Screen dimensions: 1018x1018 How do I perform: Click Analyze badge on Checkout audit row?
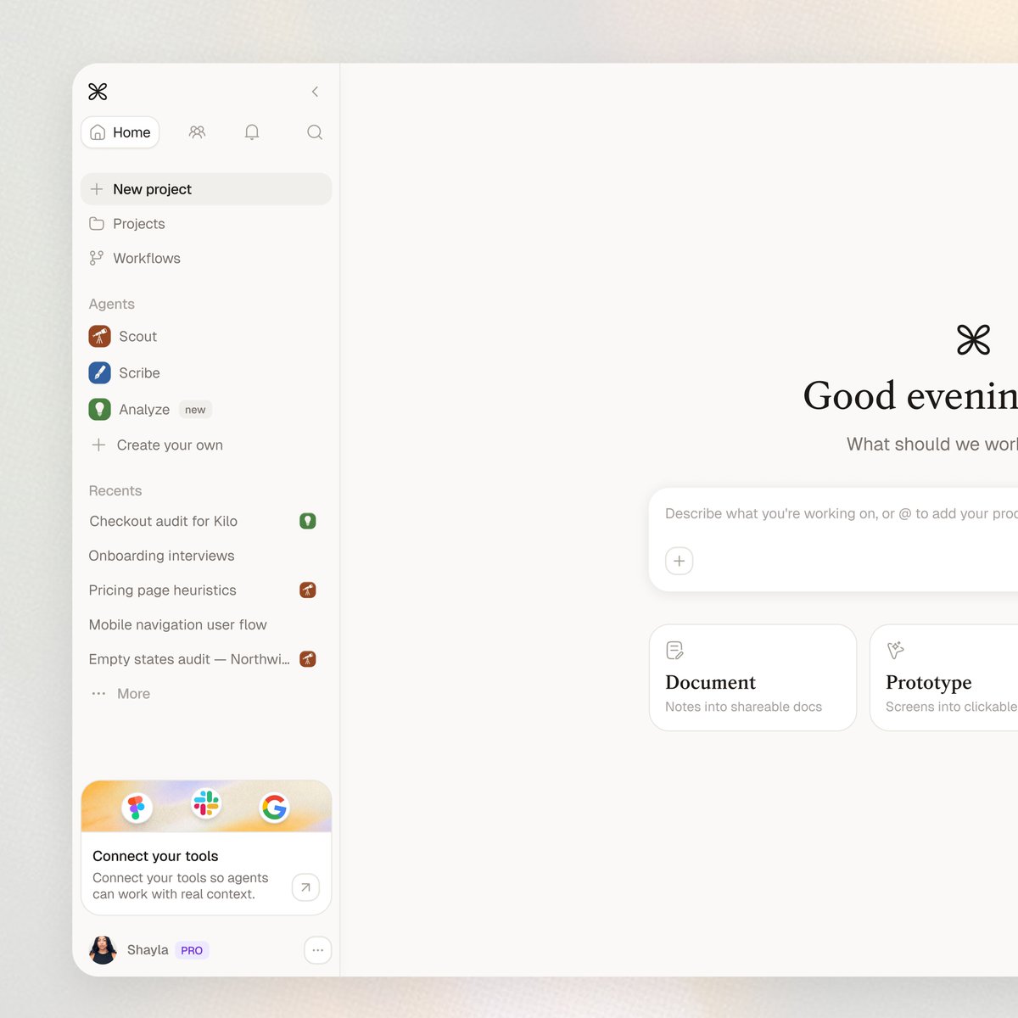pos(308,521)
